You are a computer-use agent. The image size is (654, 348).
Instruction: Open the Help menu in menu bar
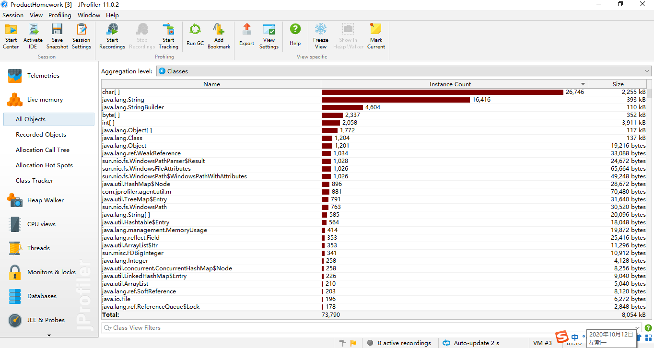point(112,15)
